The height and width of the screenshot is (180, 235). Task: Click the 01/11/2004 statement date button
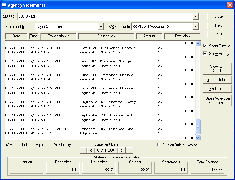pyautogui.click(x=106, y=150)
